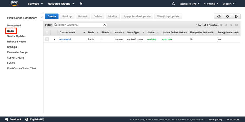
Task: Click the pin shortcut icon in navbar
Action: coord(81,4)
